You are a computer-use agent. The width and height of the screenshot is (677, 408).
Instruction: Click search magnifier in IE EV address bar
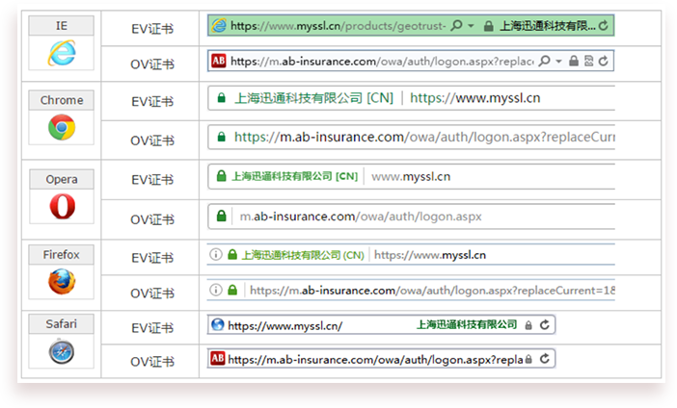pyautogui.click(x=456, y=26)
